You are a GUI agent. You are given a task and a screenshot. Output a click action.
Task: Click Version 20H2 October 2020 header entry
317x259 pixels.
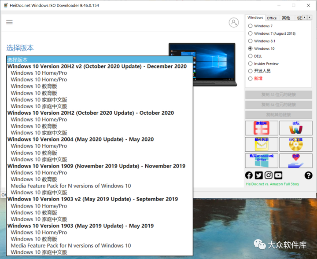100,113
